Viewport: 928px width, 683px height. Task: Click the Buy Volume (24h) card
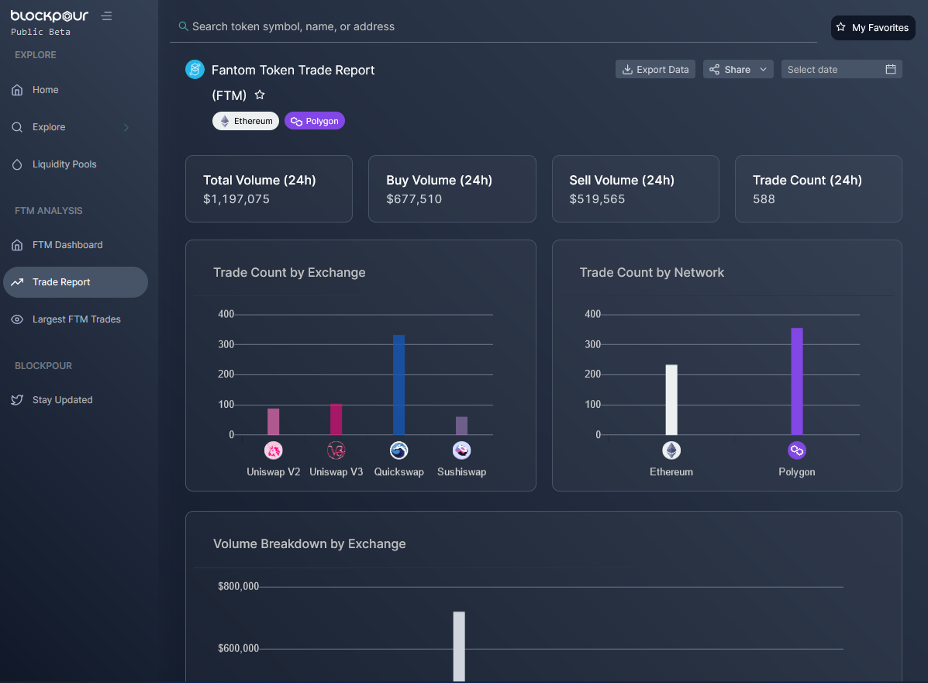[x=452, y=189]
